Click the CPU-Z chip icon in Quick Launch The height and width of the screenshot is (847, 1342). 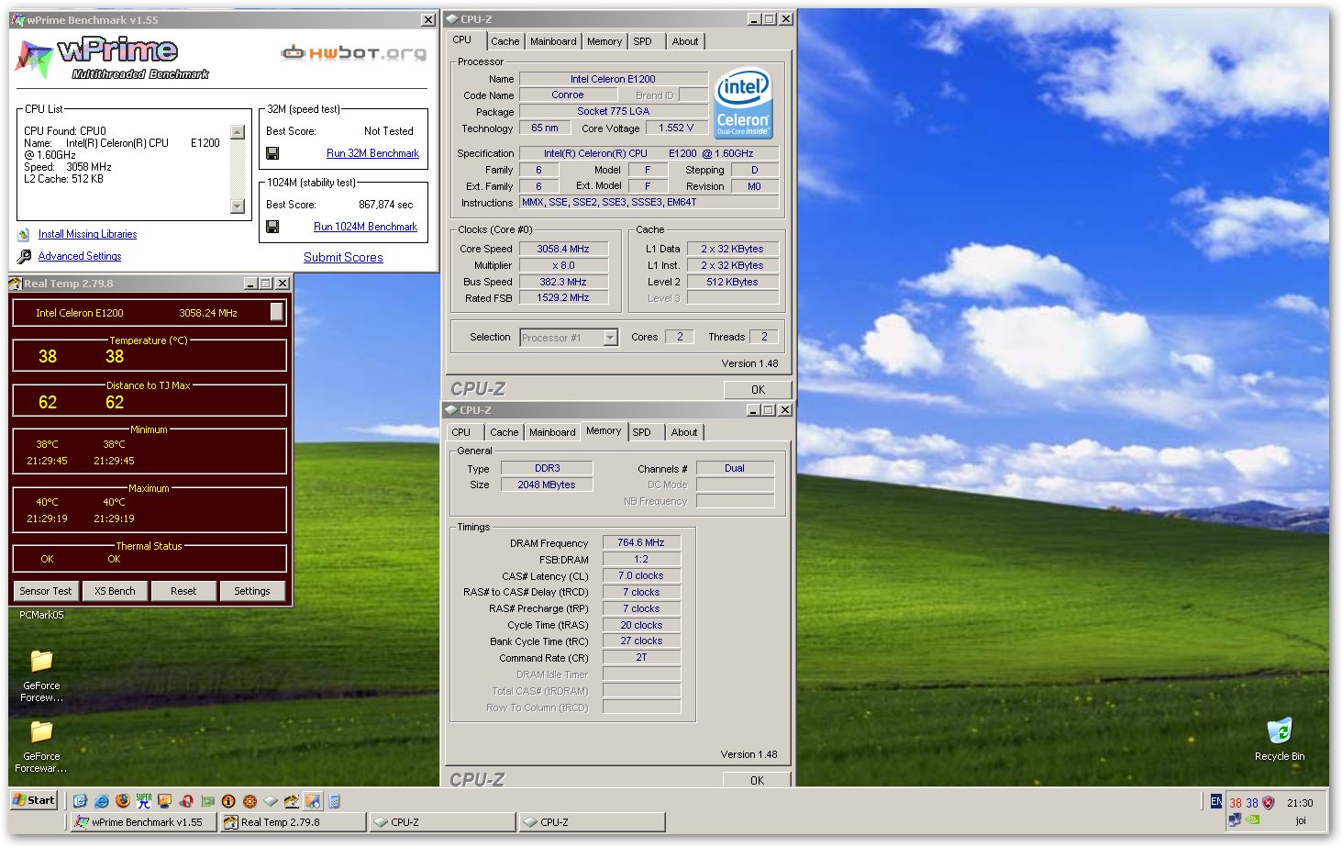(270, 801)
